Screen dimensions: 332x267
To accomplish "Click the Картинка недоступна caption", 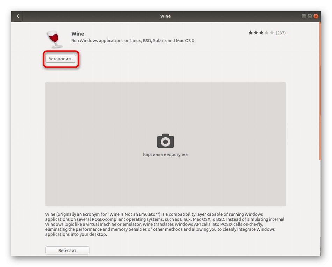I will point(165,155).
